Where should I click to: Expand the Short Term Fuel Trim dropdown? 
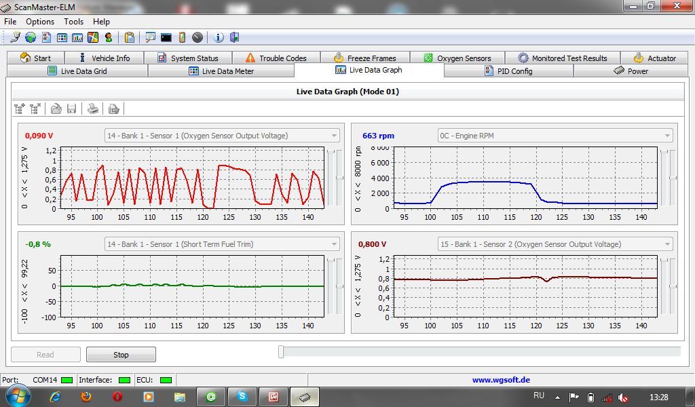(334, 244)
